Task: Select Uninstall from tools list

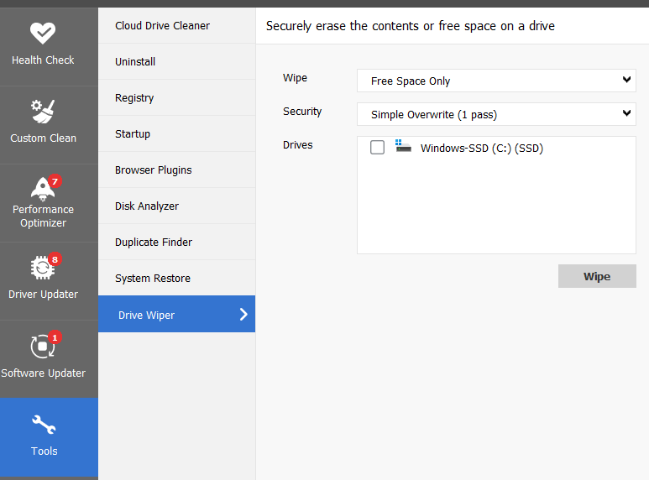Action: (x=135, y=62)
